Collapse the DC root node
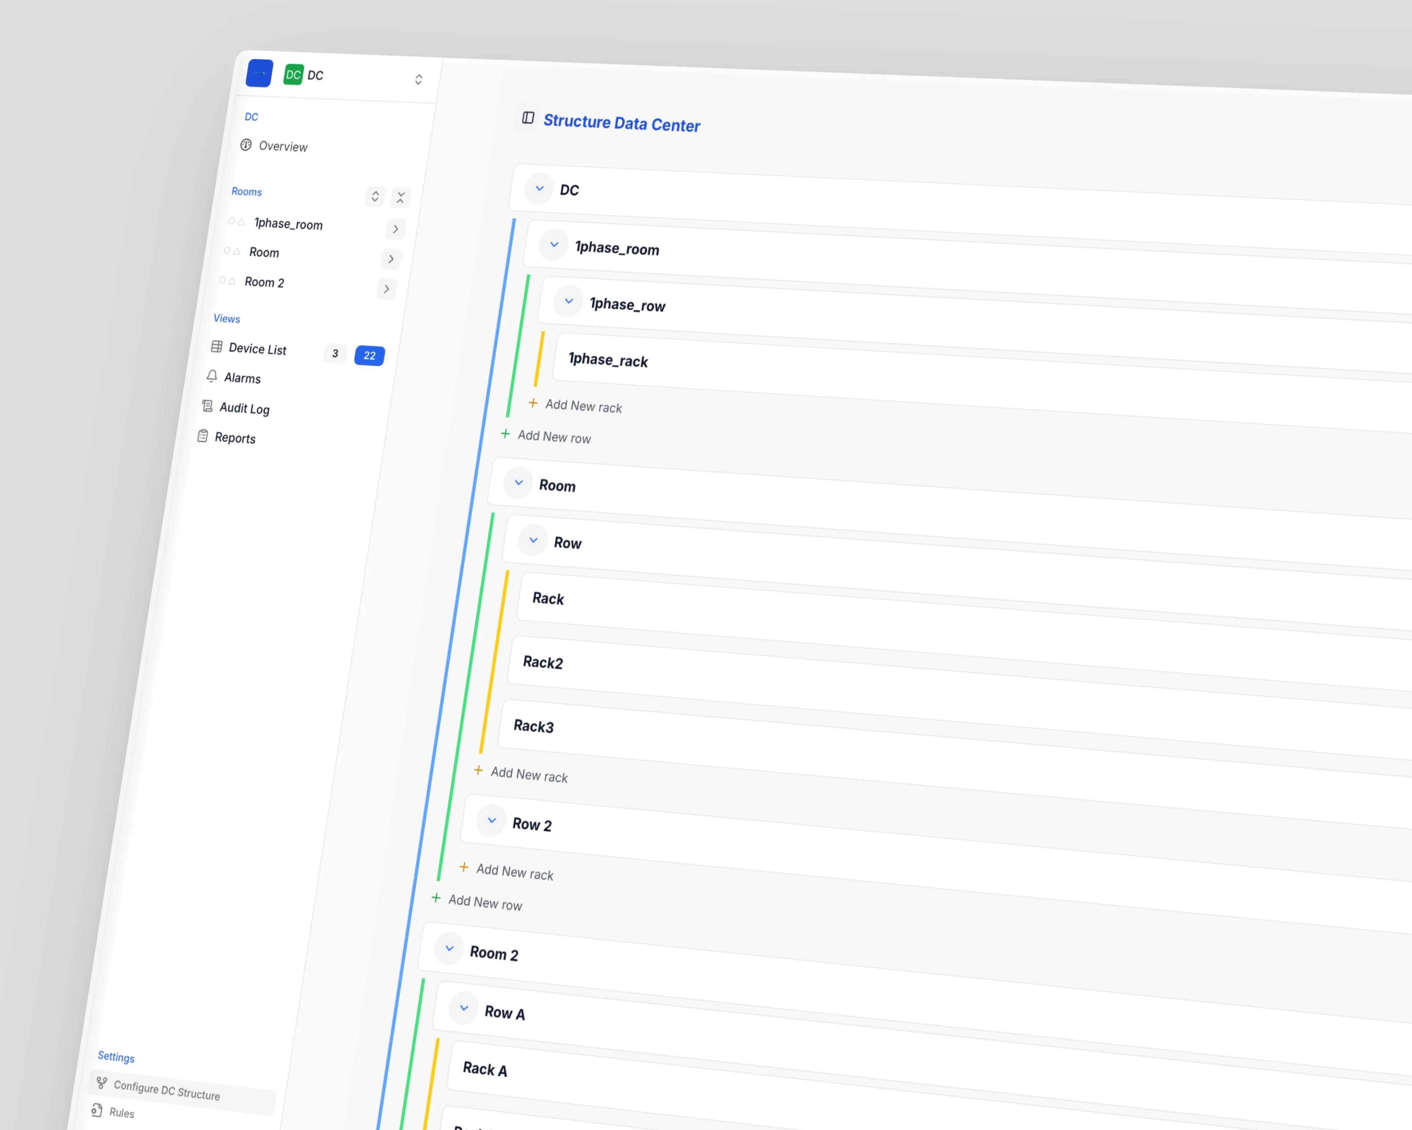 [540, 189]
